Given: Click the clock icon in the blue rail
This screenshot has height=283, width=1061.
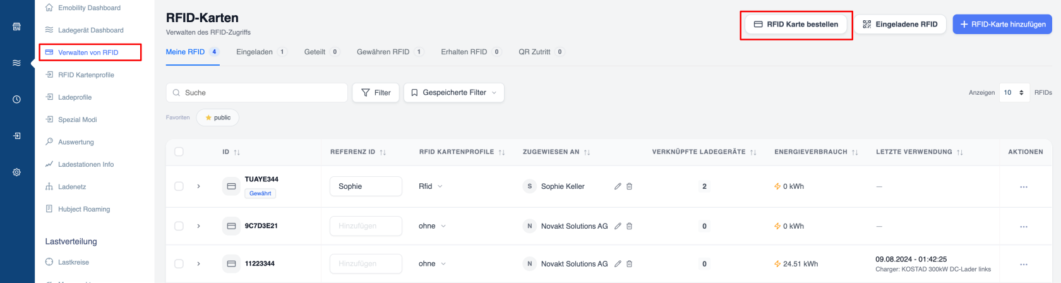Looking at the screenshot, I should click(16, 99).
